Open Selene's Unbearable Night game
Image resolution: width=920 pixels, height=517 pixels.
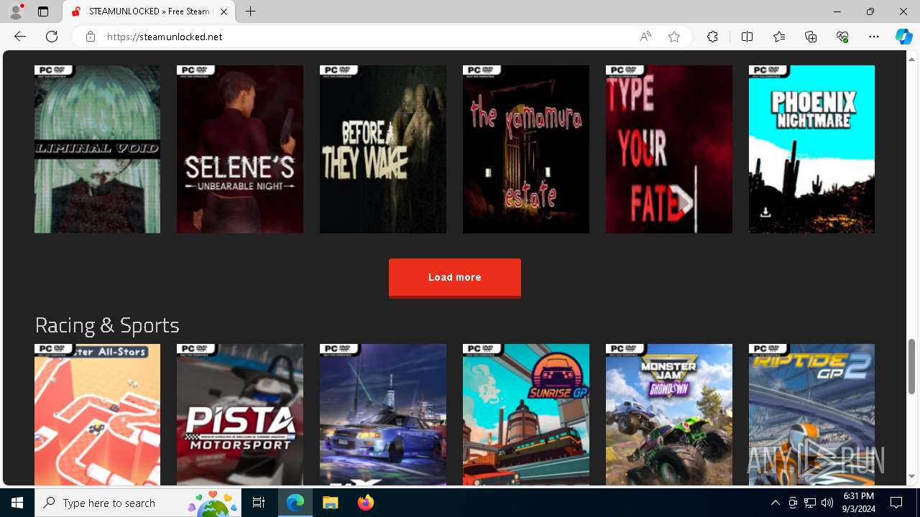coord(240,149)
